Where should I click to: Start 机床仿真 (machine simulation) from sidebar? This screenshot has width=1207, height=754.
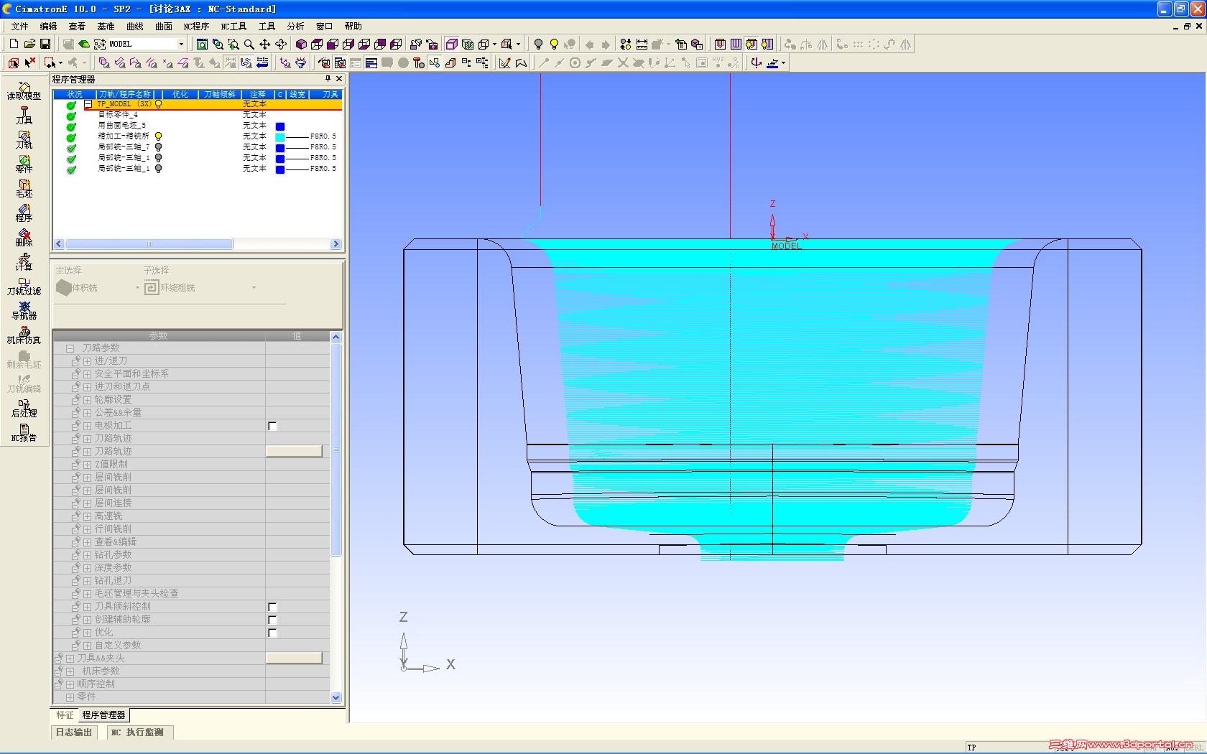coord(24,335)
